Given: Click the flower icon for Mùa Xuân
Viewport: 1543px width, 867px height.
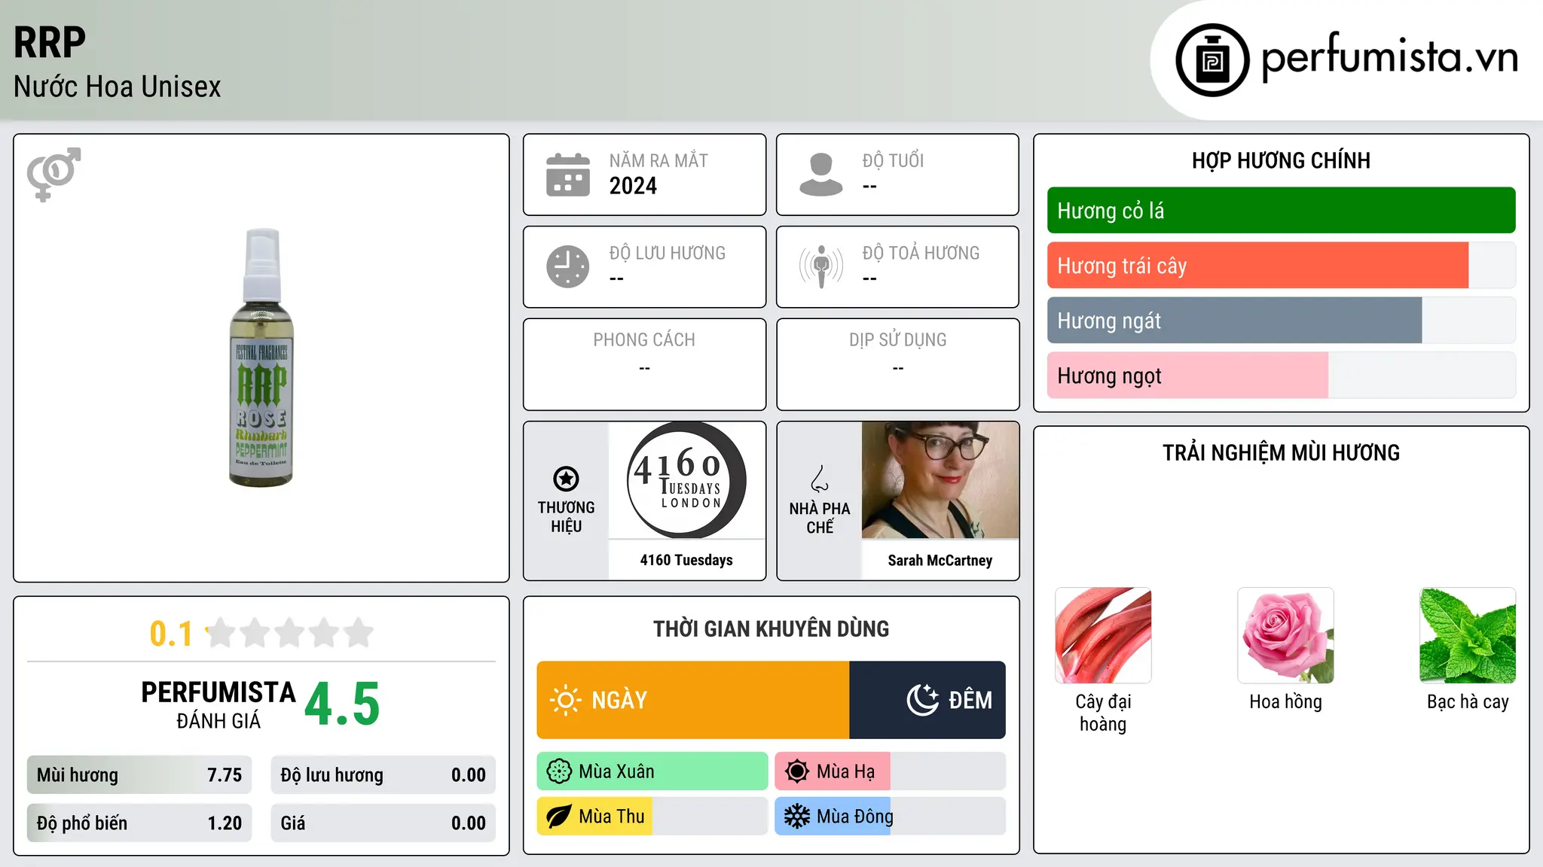Looking at the screenshot, I should (x=559, y=771).
